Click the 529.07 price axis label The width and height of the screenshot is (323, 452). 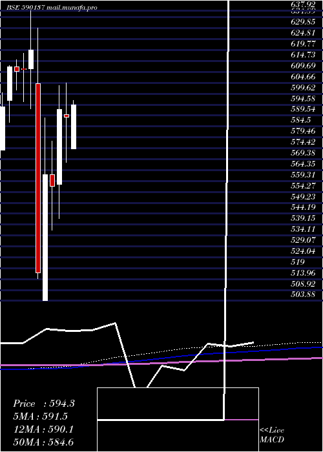[x=303, y=240]
